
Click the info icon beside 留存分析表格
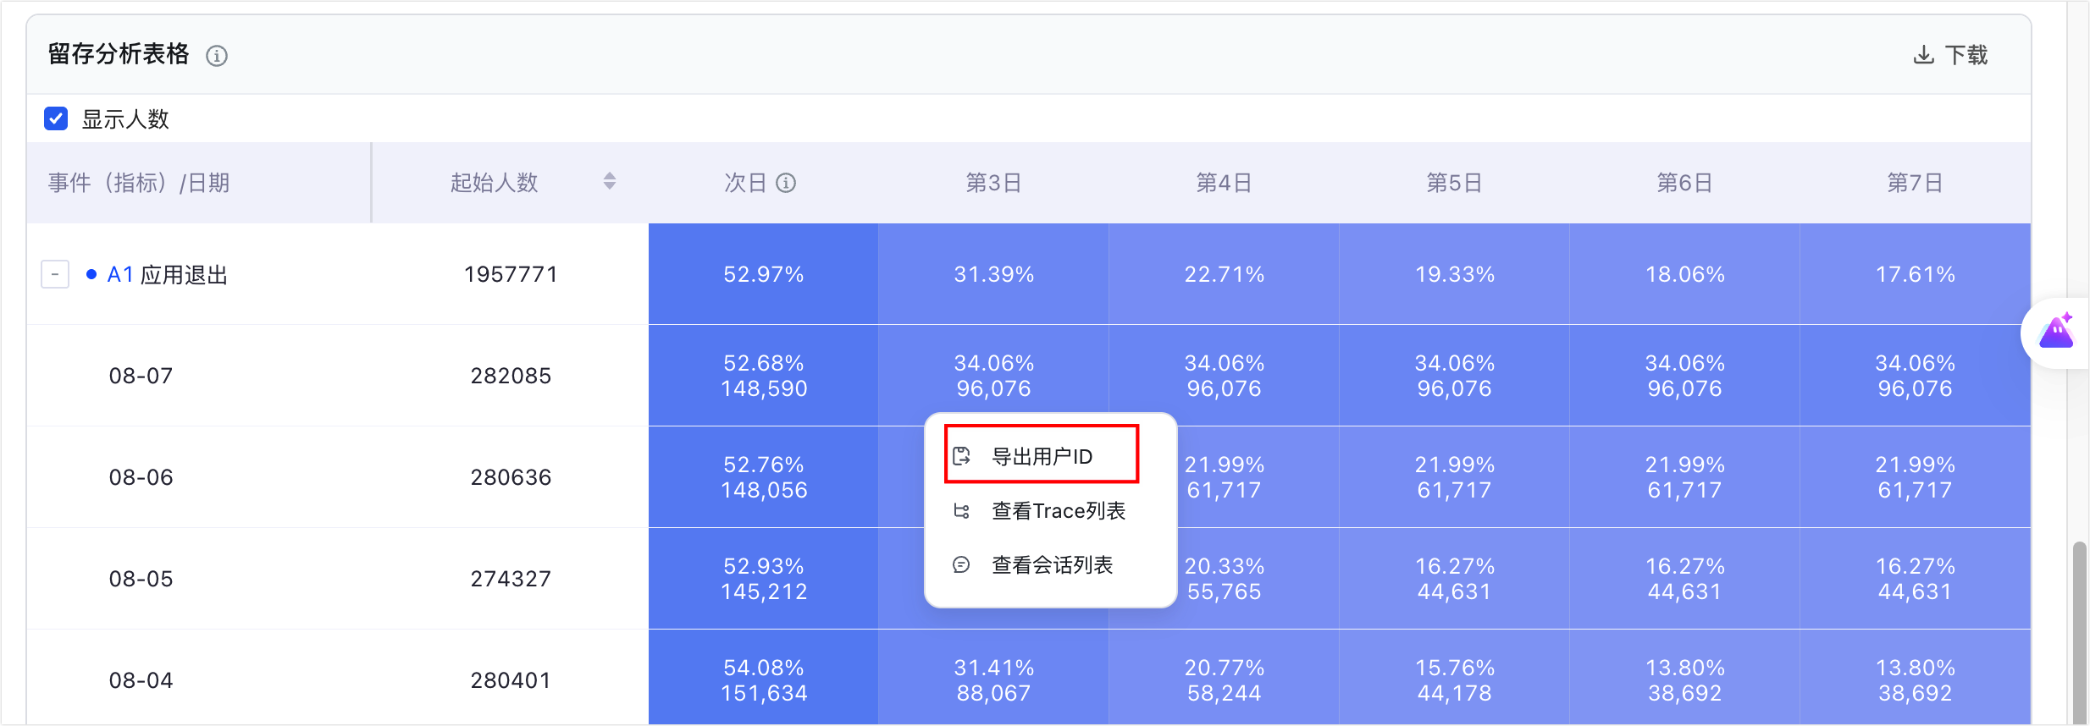[x=217, y=56]
